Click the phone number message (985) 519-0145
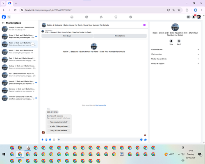Screen dimensions: 205x164 [52, 112]
